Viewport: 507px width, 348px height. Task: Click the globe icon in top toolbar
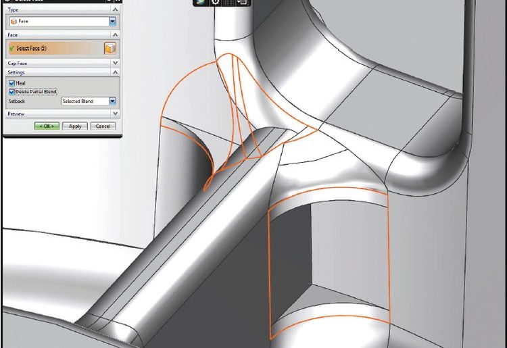(x=201, y=2)
